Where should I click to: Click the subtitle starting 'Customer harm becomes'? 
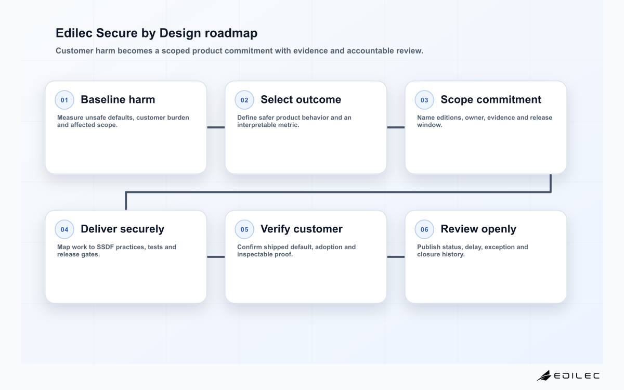click(x=239, y=51)
